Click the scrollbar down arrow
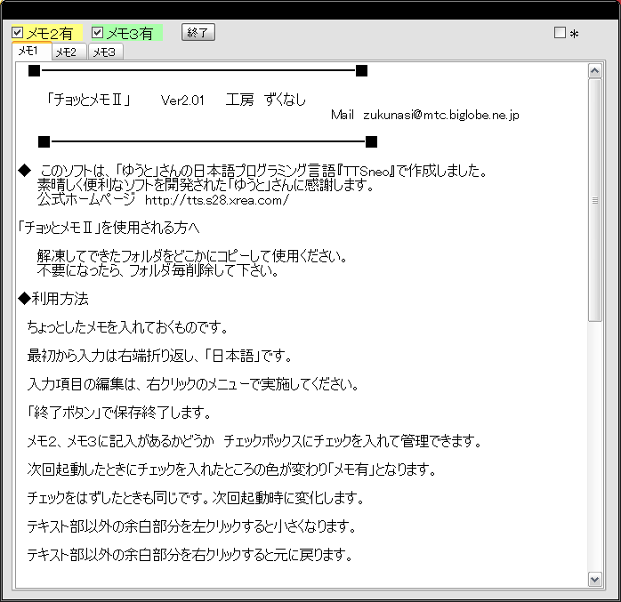Screen dimensions: 621x602 coord(595,579)
